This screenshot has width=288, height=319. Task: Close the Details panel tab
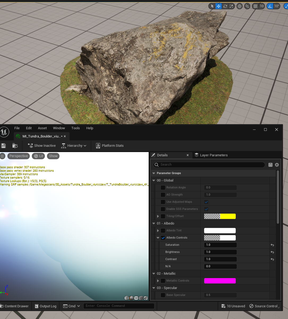(188, 155)
